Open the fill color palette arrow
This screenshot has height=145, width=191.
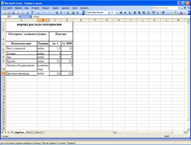pyautogui.click(x=178, y=13)
